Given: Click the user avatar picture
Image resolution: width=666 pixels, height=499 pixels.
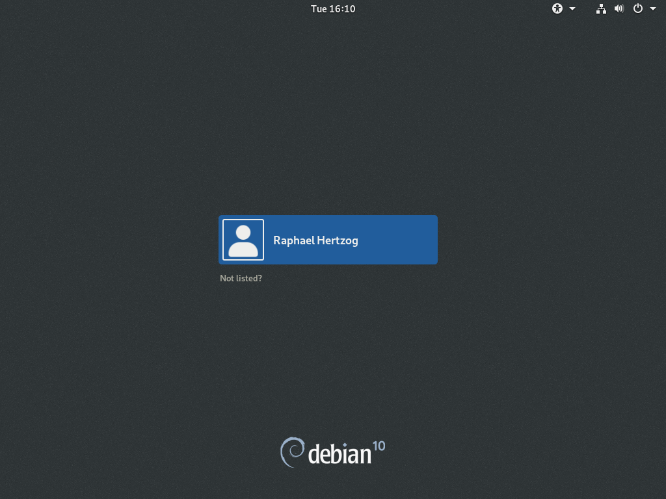Looking at the screenshot, I should [x=243, y=240].
